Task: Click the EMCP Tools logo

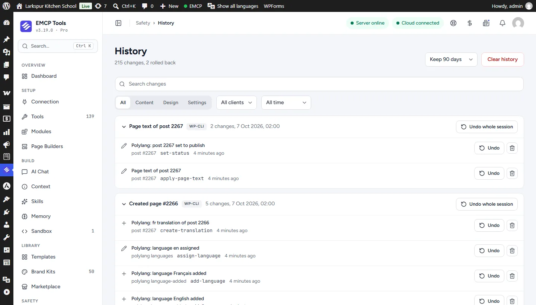Action: tap(26, 26)
